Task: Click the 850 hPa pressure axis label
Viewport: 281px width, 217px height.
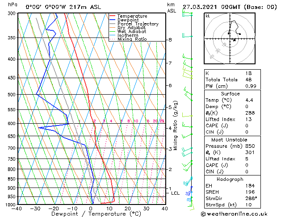Action: click(x=12, y=179)
